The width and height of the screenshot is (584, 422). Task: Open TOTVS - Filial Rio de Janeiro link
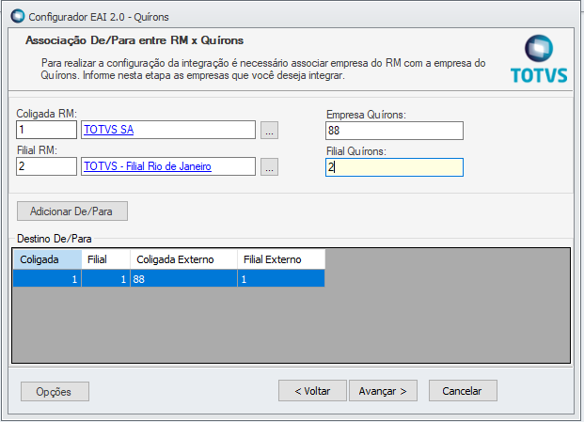click(146, 166)
